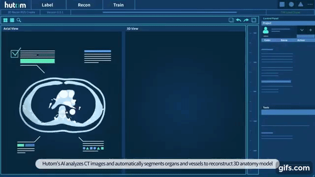The height and width of the screenshot is (177, 315).
Task: Click the redo arrow
Action: click(246, 20)
